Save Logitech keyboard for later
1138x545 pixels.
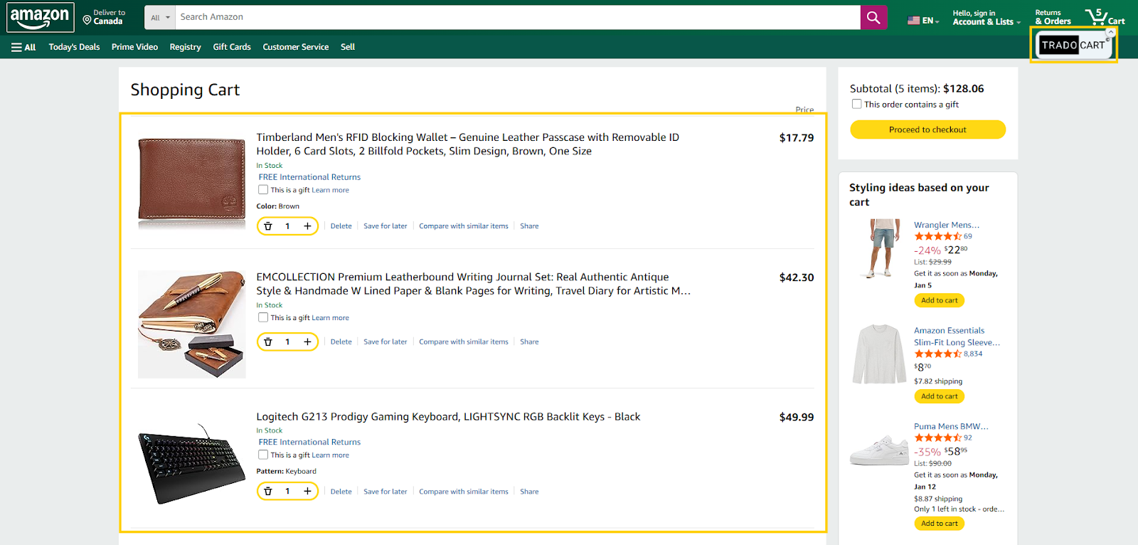385,492
